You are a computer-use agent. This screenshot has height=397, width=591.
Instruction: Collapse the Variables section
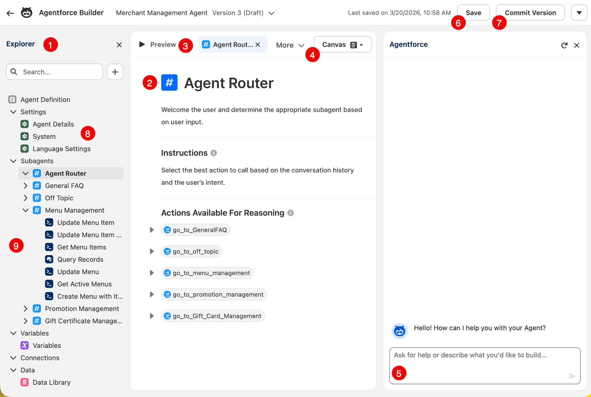point(13,333)
